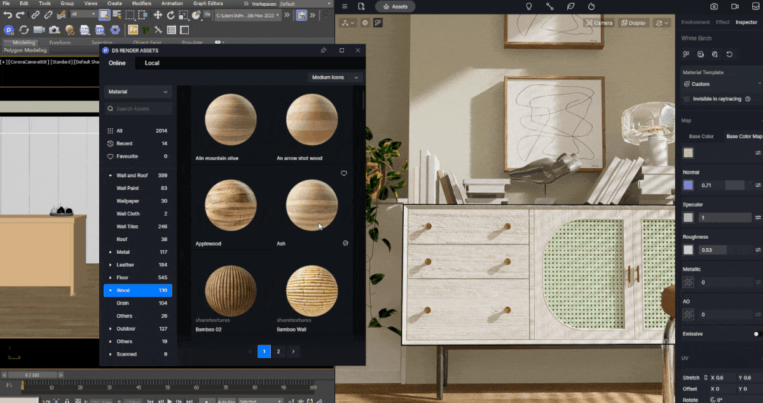This screenshot has width=763, height=403.
Task: Click the Redo arrow in 3ds Max toolbar
Action: [20, 15]
